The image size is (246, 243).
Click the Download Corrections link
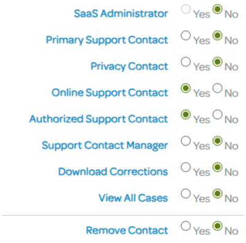[113, 172]
